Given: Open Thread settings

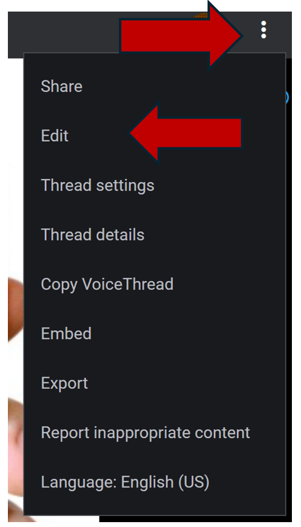Looking at the screenshot, I should pyautogui.click(x=155, y=185).
